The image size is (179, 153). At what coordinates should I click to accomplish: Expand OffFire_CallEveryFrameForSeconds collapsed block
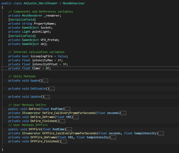[x=161, y=133]
